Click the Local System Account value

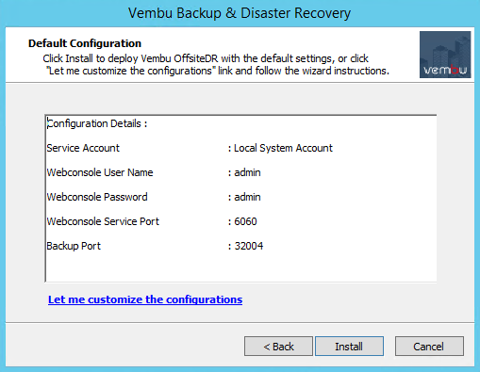tap(283, 148)
